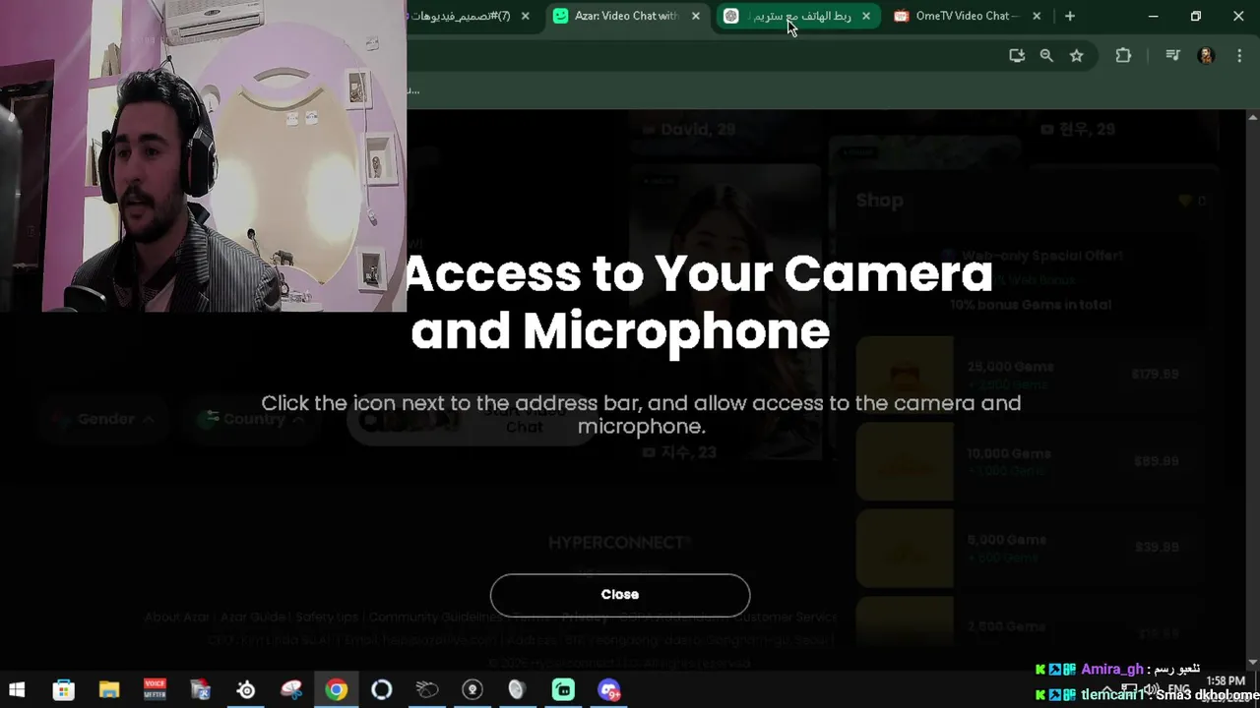
Task: Click the install app icon in address bar
Action: point(1017,56)
